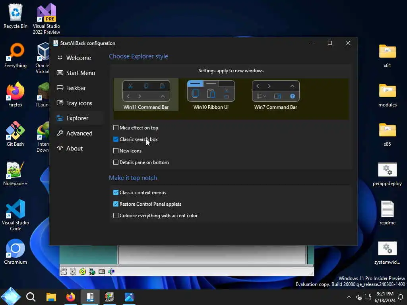Select the systemwid... file icon

(387, 252)
